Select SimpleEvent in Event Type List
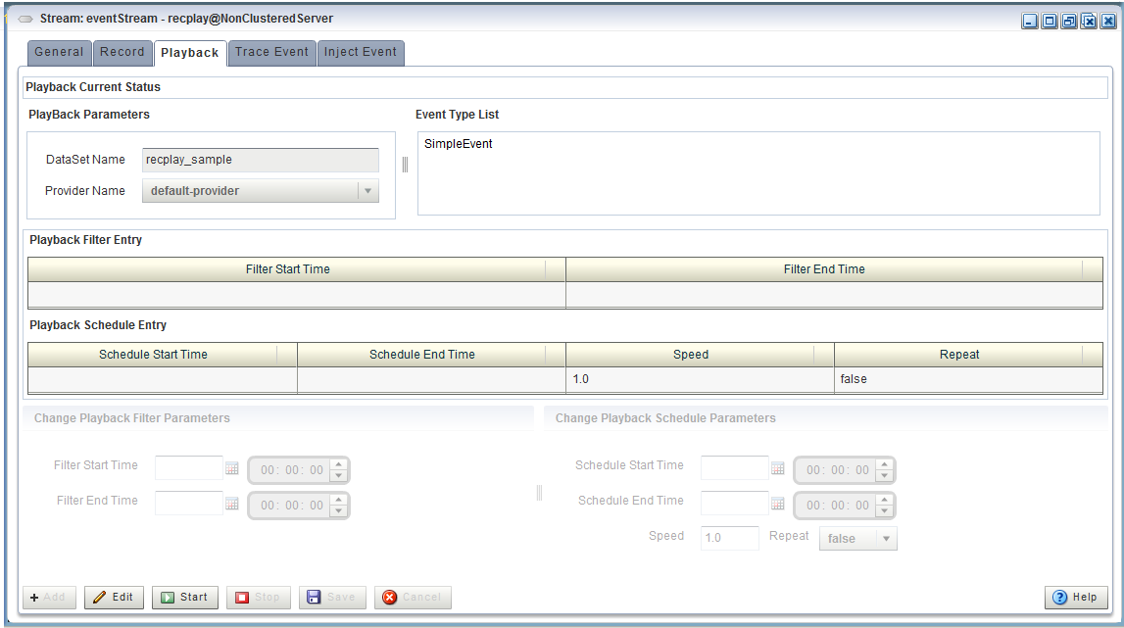 pyautogui.click(x=458, y=144)
